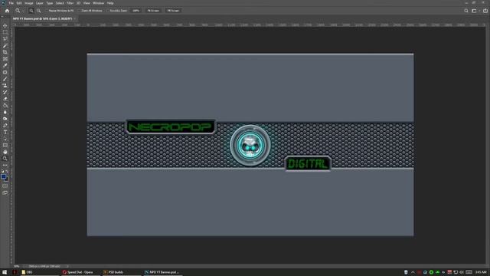490x276 pixels.
Task: Open the foreground color swatch
Action: [x=3, y=177]
